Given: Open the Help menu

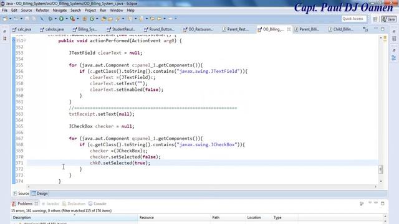Looking at the screenshot, I should click(130, 11).
